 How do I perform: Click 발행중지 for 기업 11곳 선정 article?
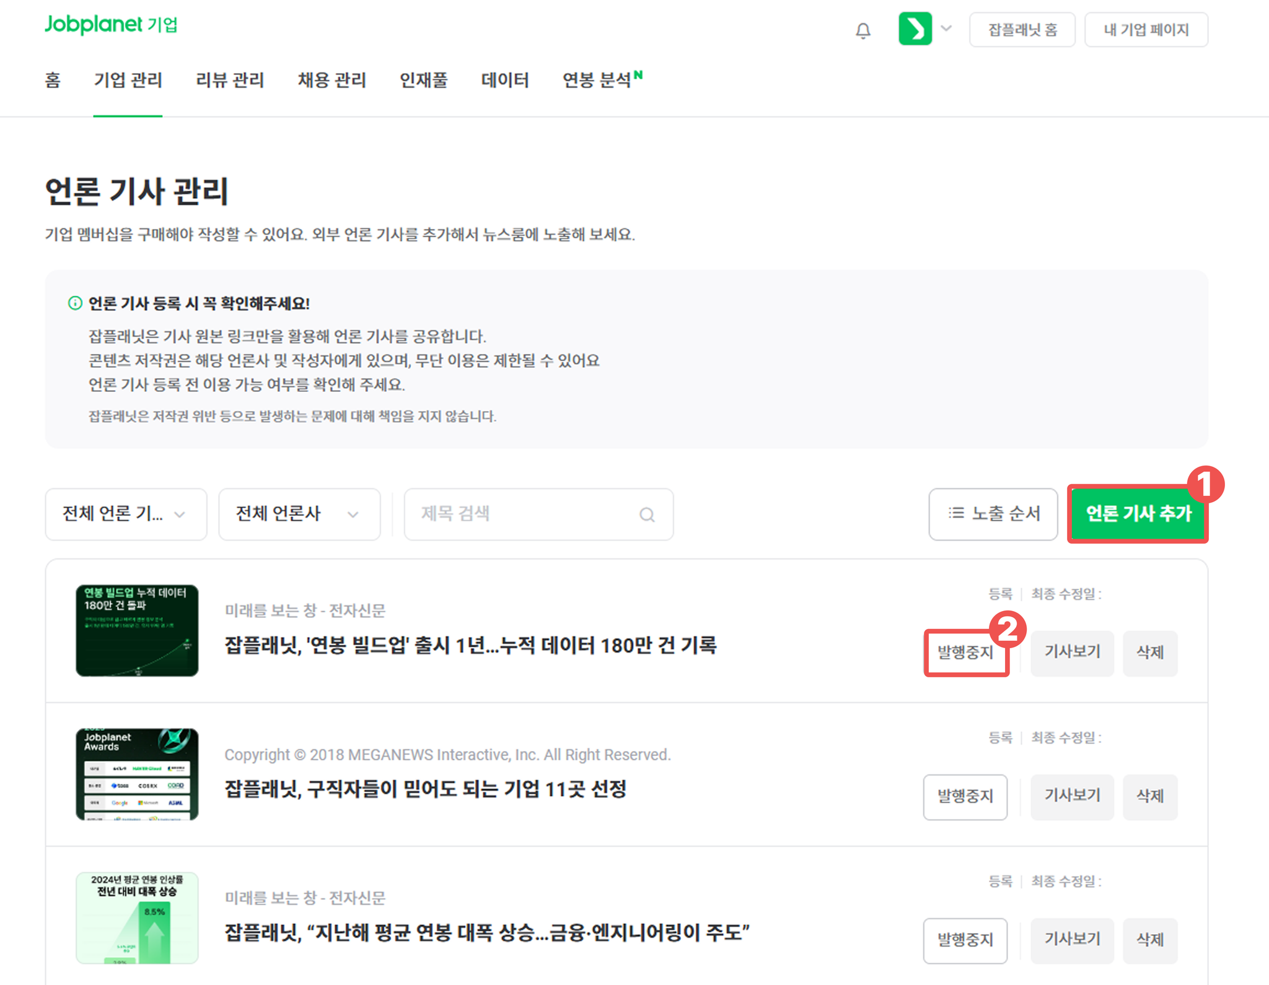965,797
